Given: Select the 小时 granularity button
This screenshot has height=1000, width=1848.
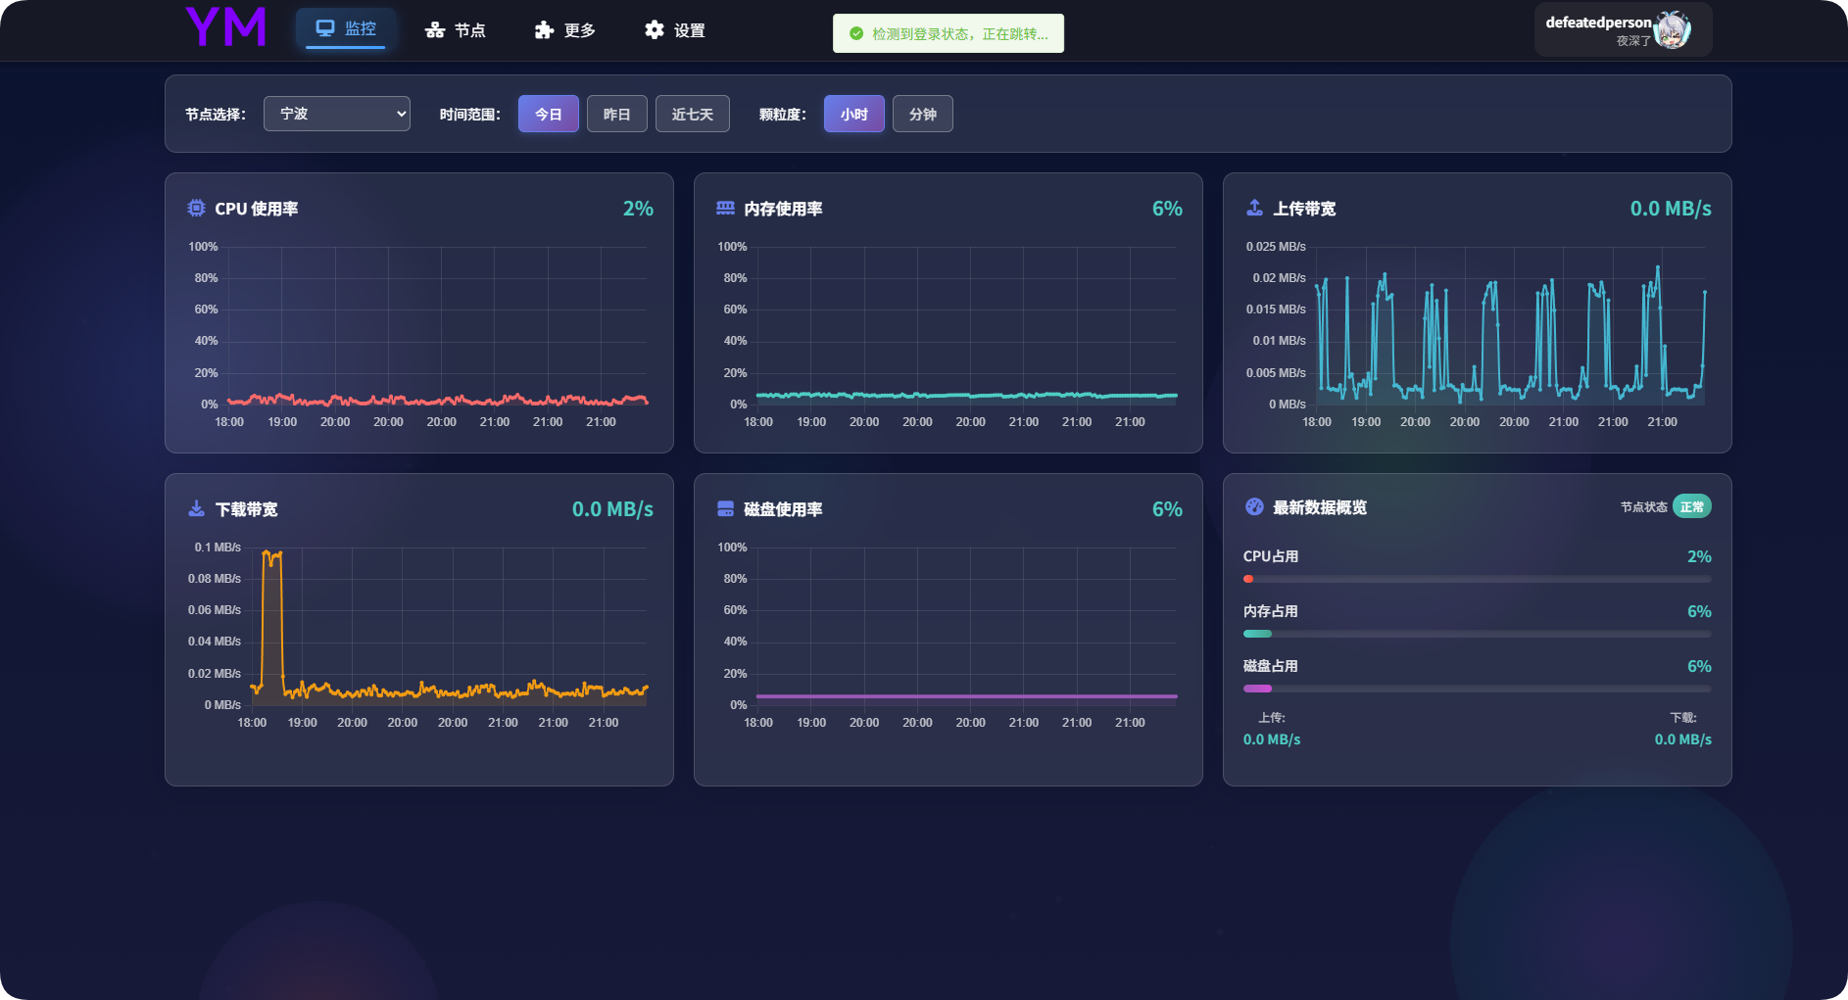Looking at the screenshot, I should [x=853, y=114].
